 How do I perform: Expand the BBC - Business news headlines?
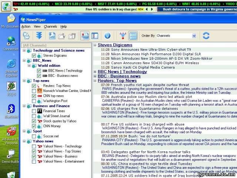pyautogui.click(x=95, y=76)
